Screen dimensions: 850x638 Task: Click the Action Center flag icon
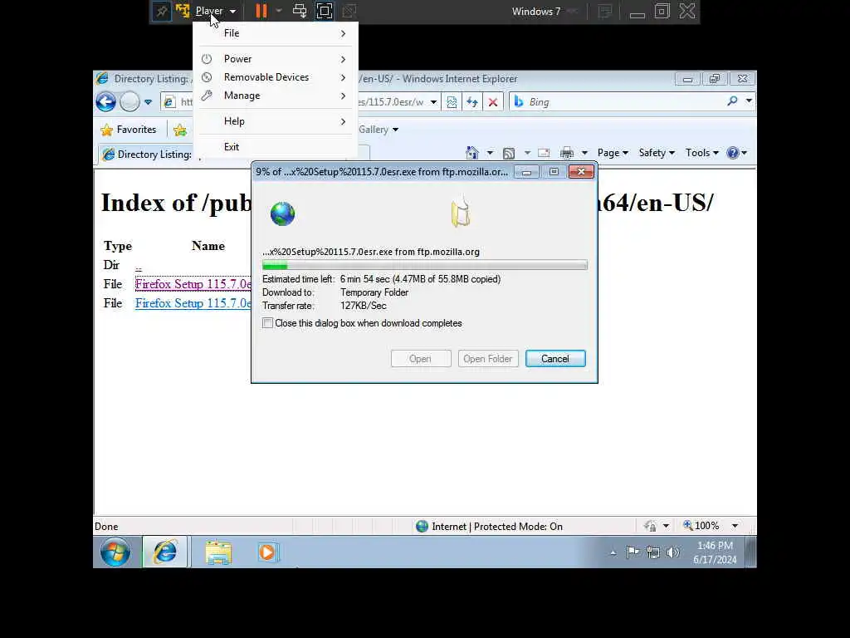pos(632,552)
